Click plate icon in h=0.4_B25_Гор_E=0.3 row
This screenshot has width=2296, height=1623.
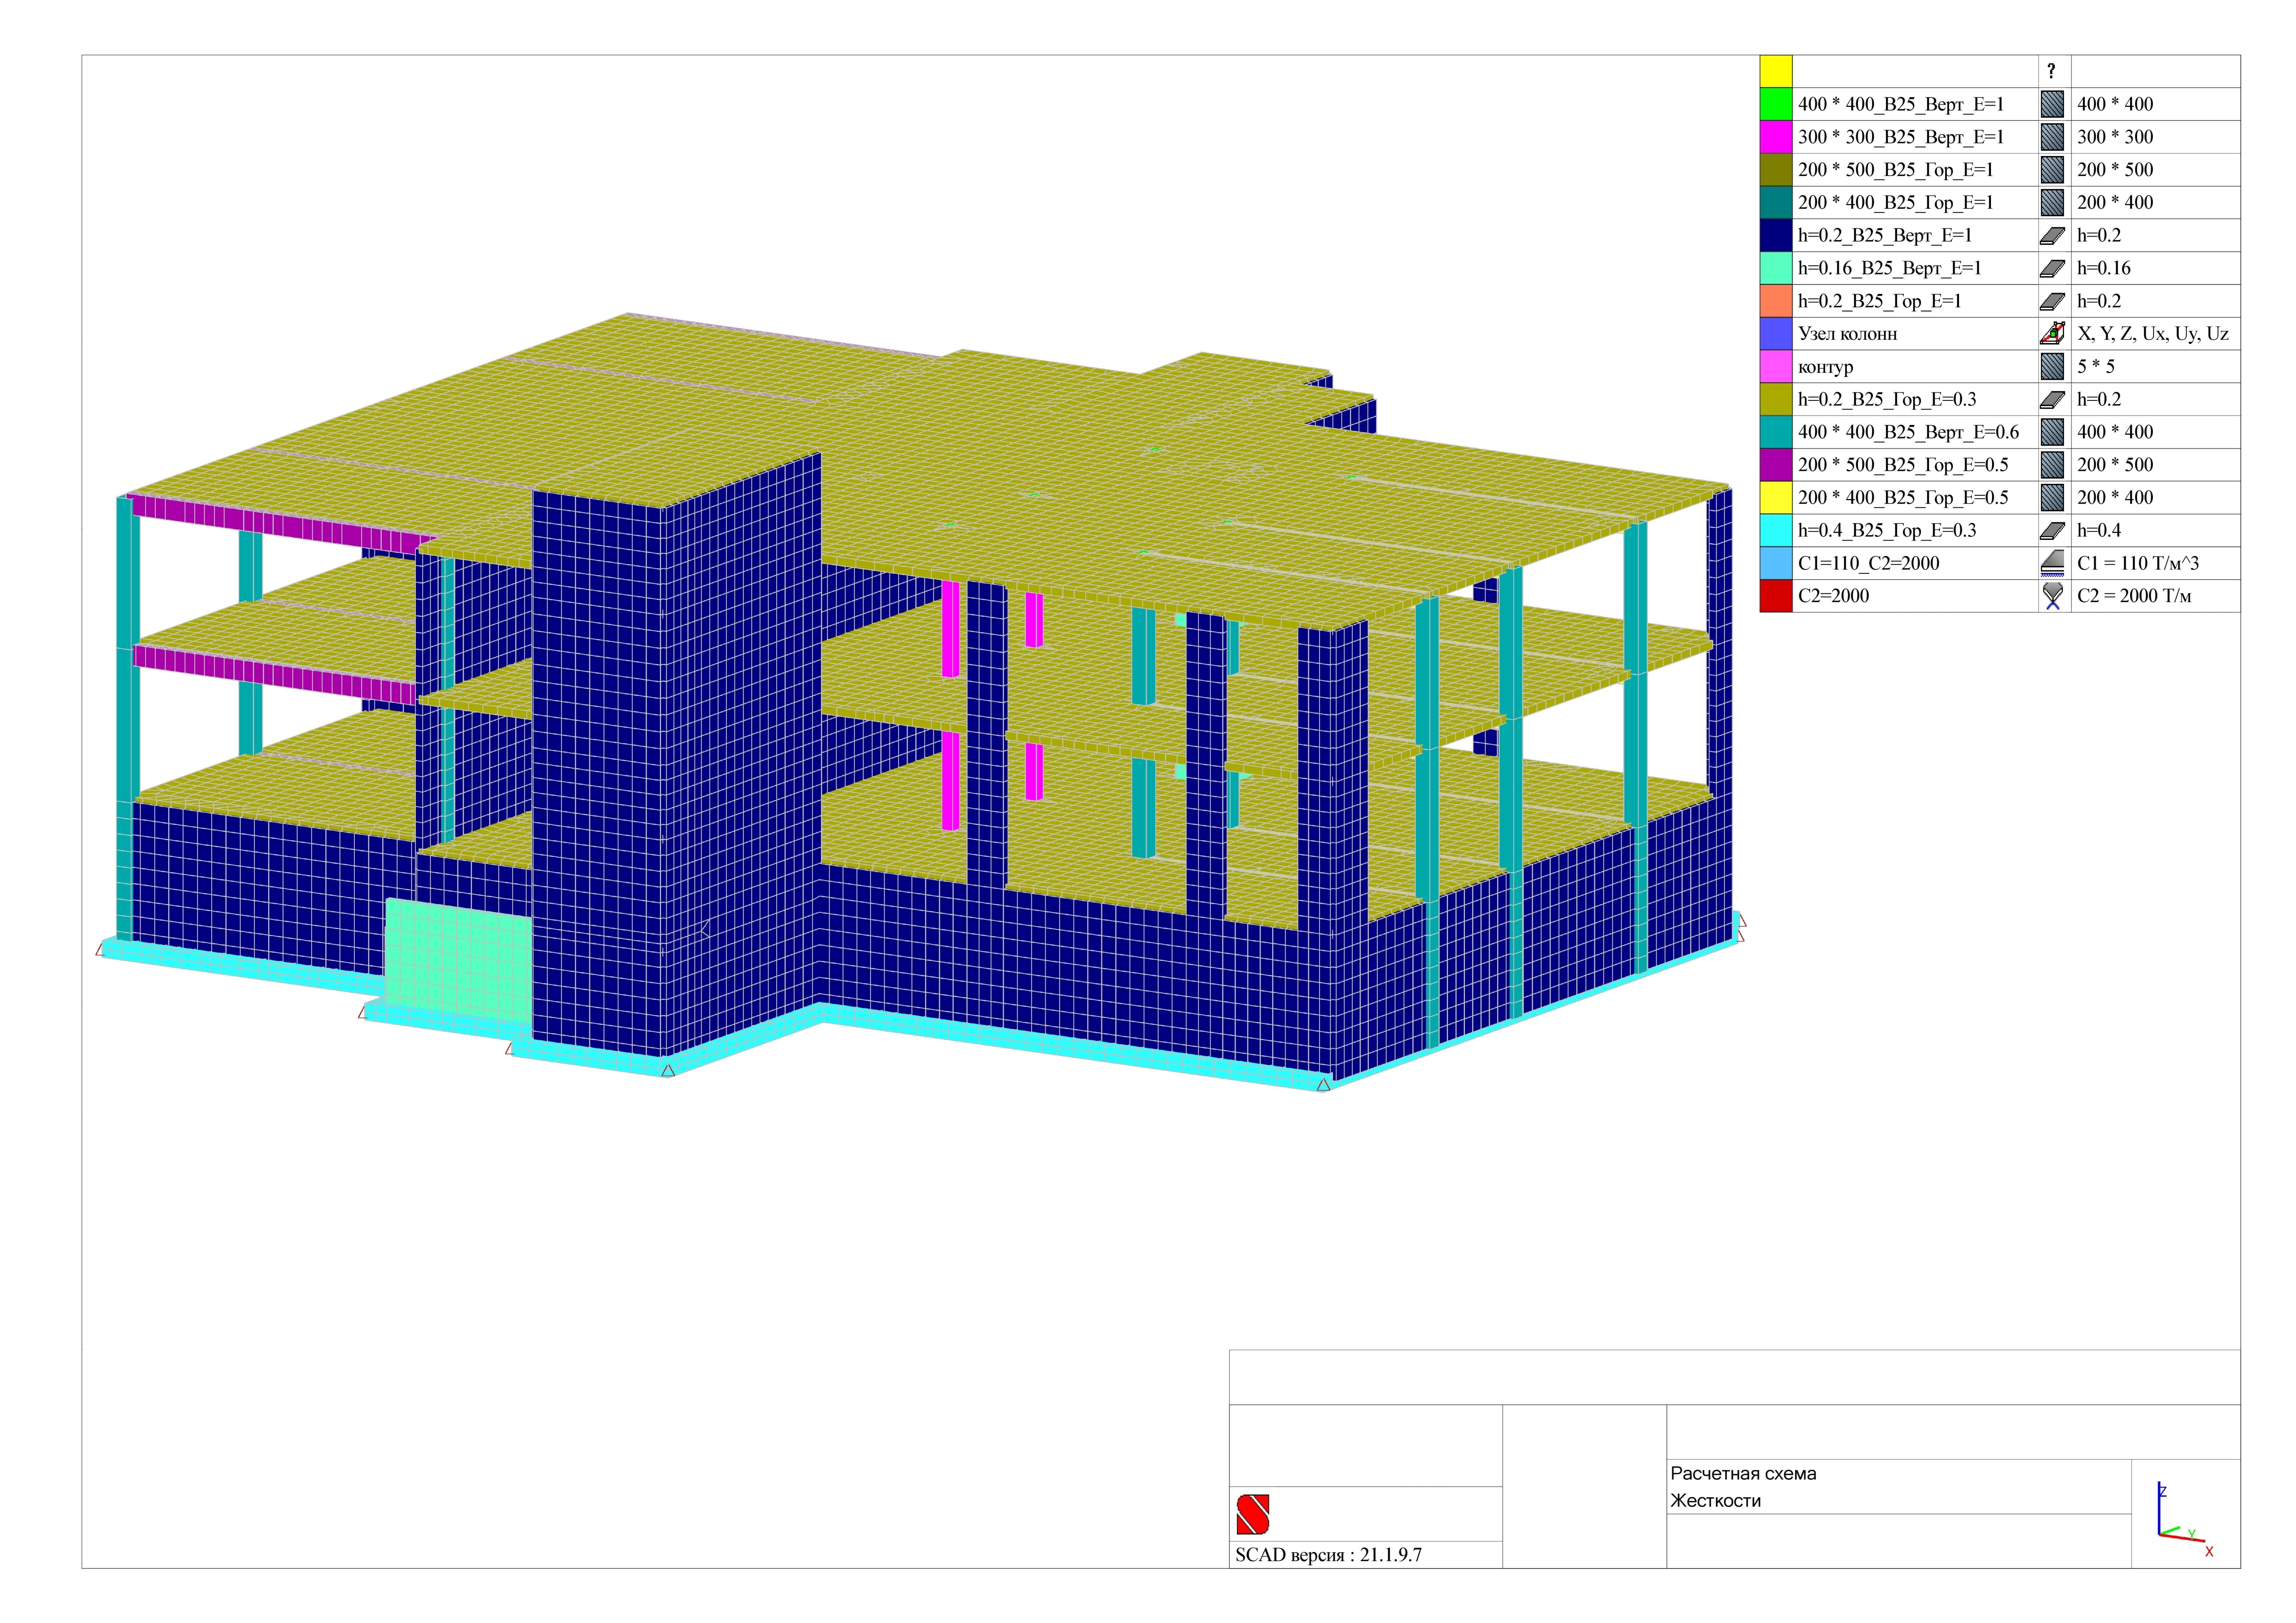2052,531
